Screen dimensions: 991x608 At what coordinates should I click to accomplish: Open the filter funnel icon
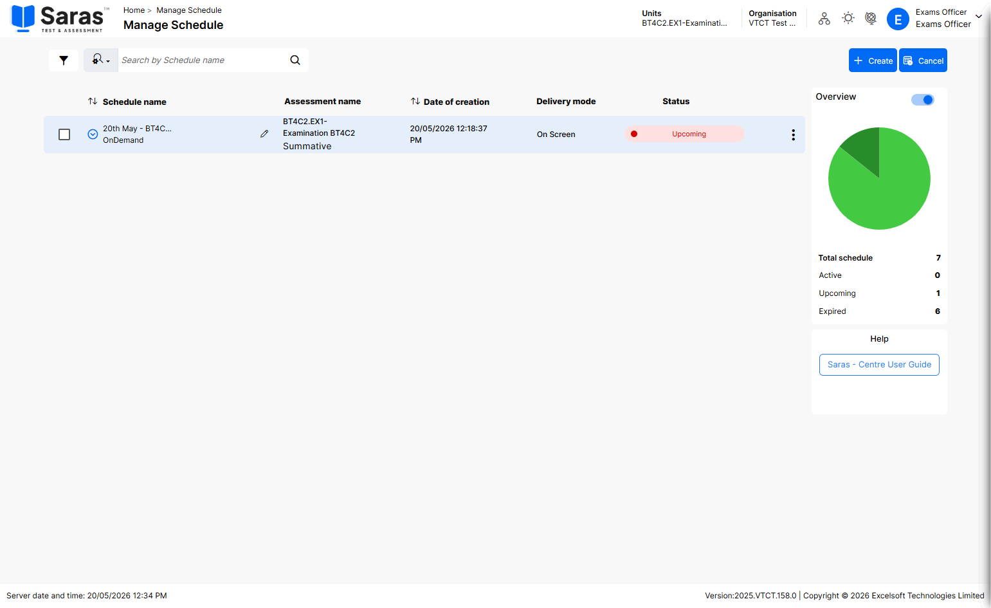(x=64, y=60)
